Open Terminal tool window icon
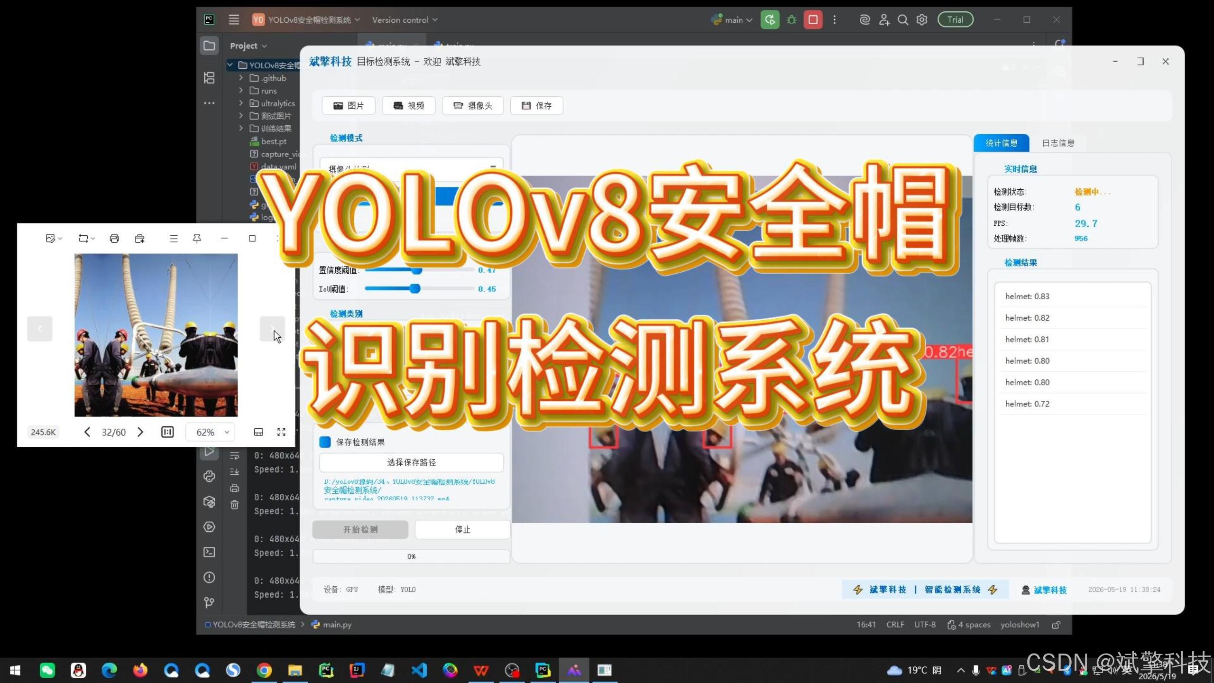This screenshot has width=1214, height=683. pyautogui.click(x=209, y=552)
